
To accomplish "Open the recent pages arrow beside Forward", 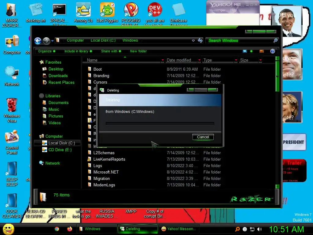I will coord(52,41).
